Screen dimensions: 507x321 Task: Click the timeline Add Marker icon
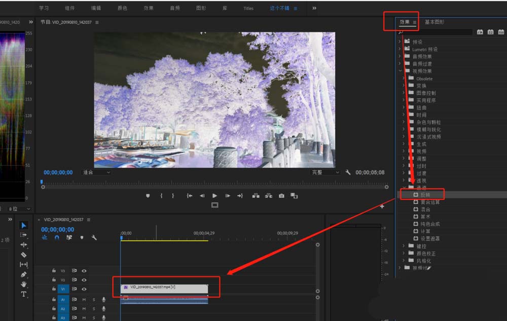pyautogui.click(x=82, y=238)
